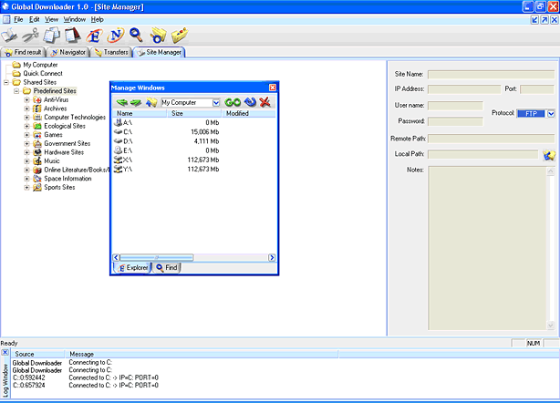Screen dimensions: 560x403
Task: Expand the Ecological Sites category
Action: pyautogui.click(x=26, y=126)
